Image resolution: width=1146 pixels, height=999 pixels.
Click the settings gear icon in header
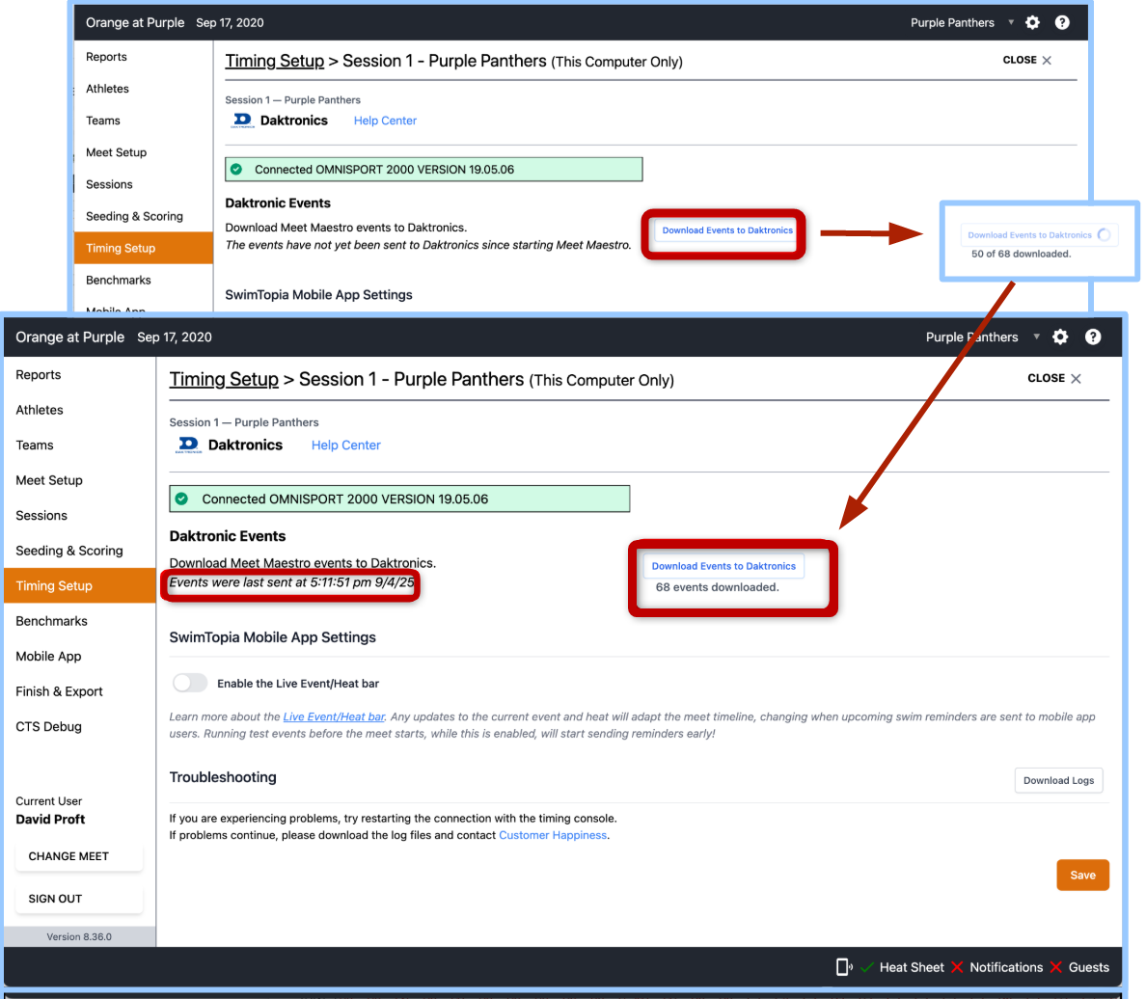pos(1060,337)
